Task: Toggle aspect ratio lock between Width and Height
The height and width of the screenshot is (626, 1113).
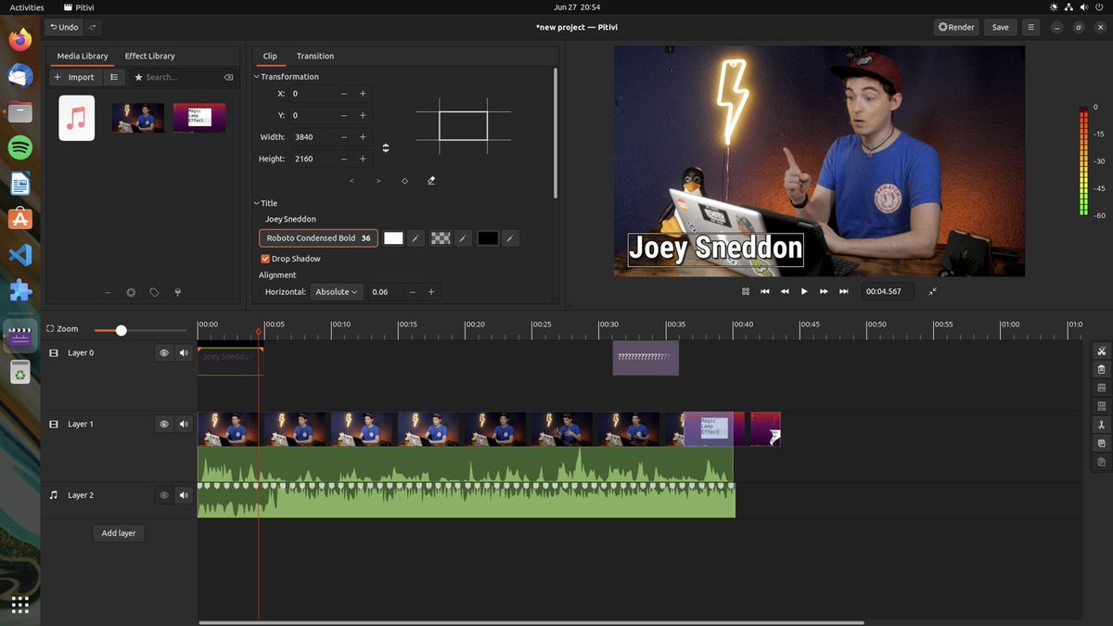Action: pos(386,147)
